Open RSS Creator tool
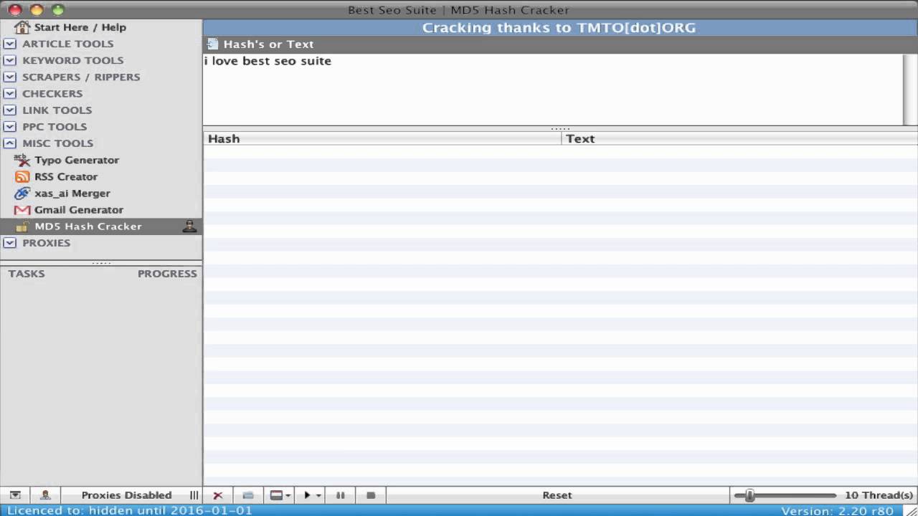The image size is (918, 516). (x=66, y=176)
